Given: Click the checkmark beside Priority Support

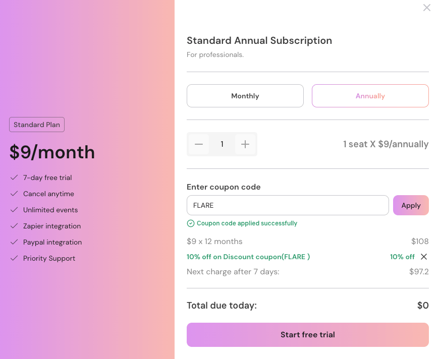Looking at the screenshot, I should pos(14,258).
